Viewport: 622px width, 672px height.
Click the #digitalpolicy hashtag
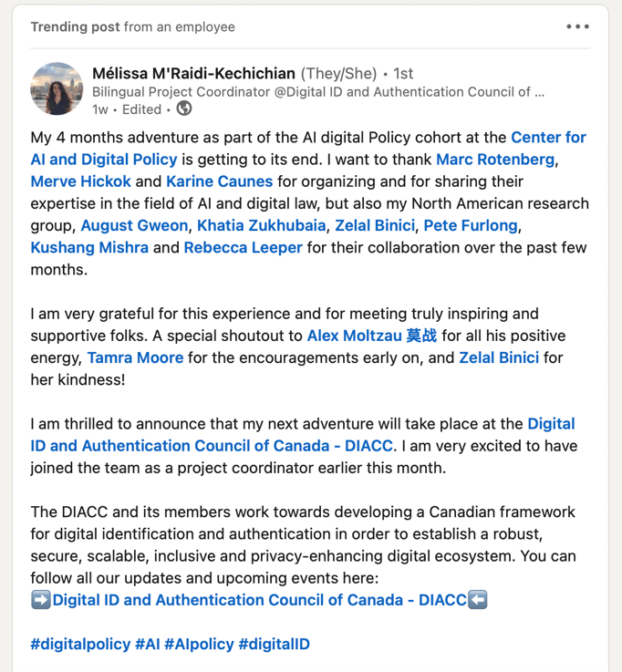(80, 644)
